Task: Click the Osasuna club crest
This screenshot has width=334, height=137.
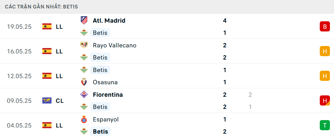Action: pos(84,82)
